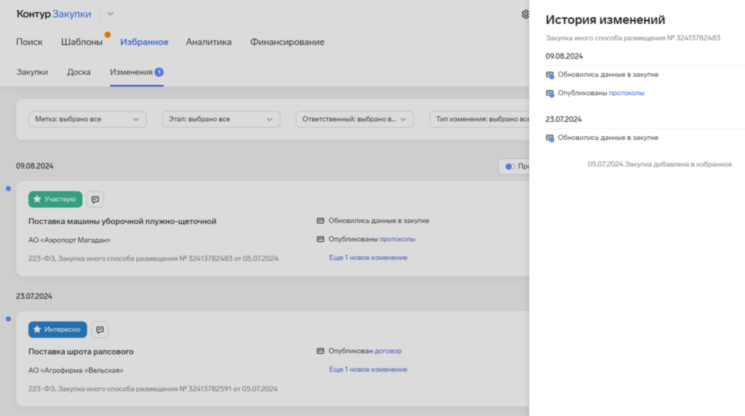745x416 pixels.
Task: Open purchase title Поставка машины уборочной плужно-щеточной
Action: pyautogui.click(x=122, y=221)
